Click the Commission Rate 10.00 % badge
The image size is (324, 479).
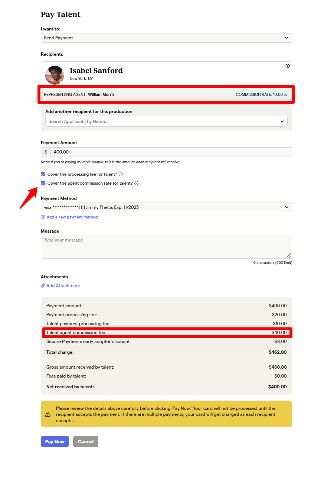click(x=261, y=94)
